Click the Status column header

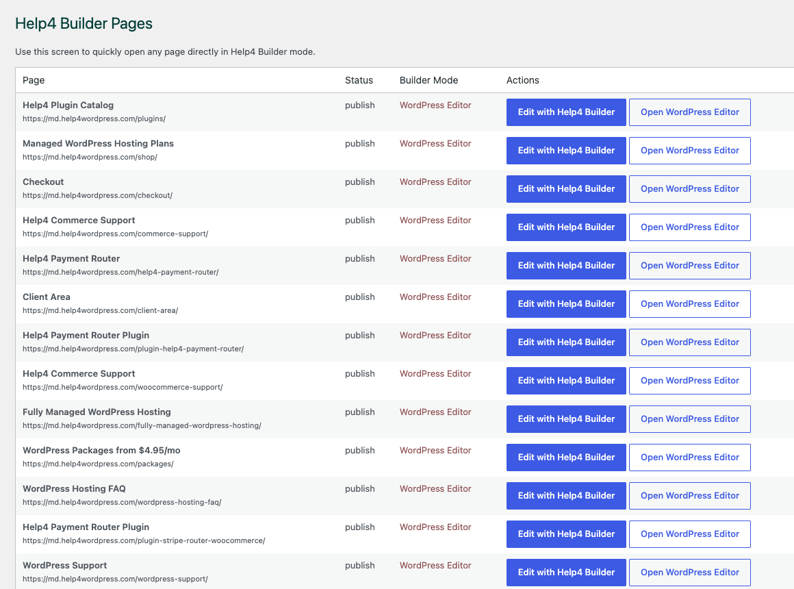pos(359,80)
